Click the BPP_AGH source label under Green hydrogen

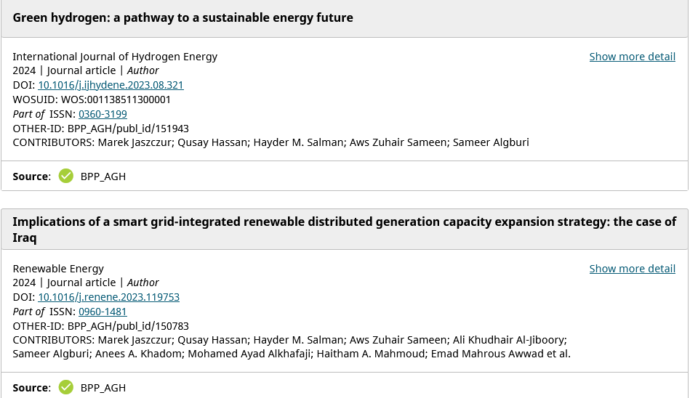103,176
